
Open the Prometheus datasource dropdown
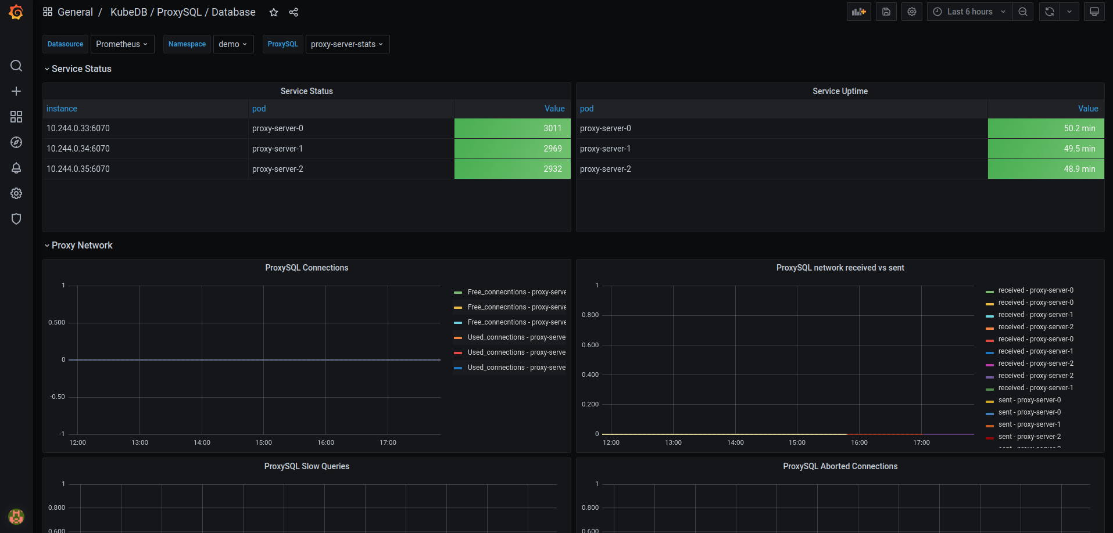point(122,44)
